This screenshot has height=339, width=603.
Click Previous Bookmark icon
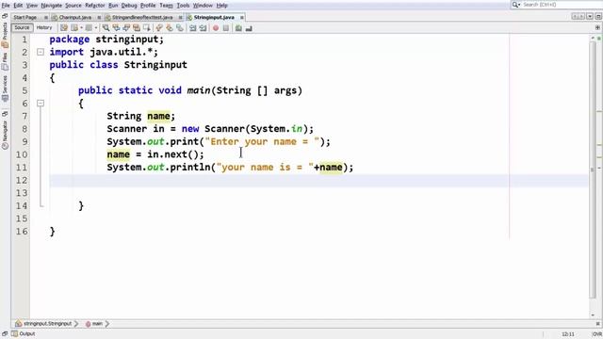tap(159, 28)
